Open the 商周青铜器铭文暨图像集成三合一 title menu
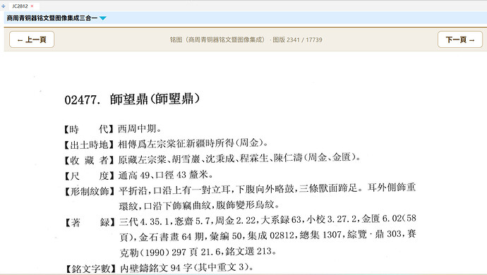 [x=52, y=18]
